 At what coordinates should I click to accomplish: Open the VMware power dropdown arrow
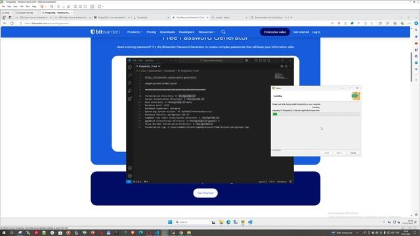45,7
